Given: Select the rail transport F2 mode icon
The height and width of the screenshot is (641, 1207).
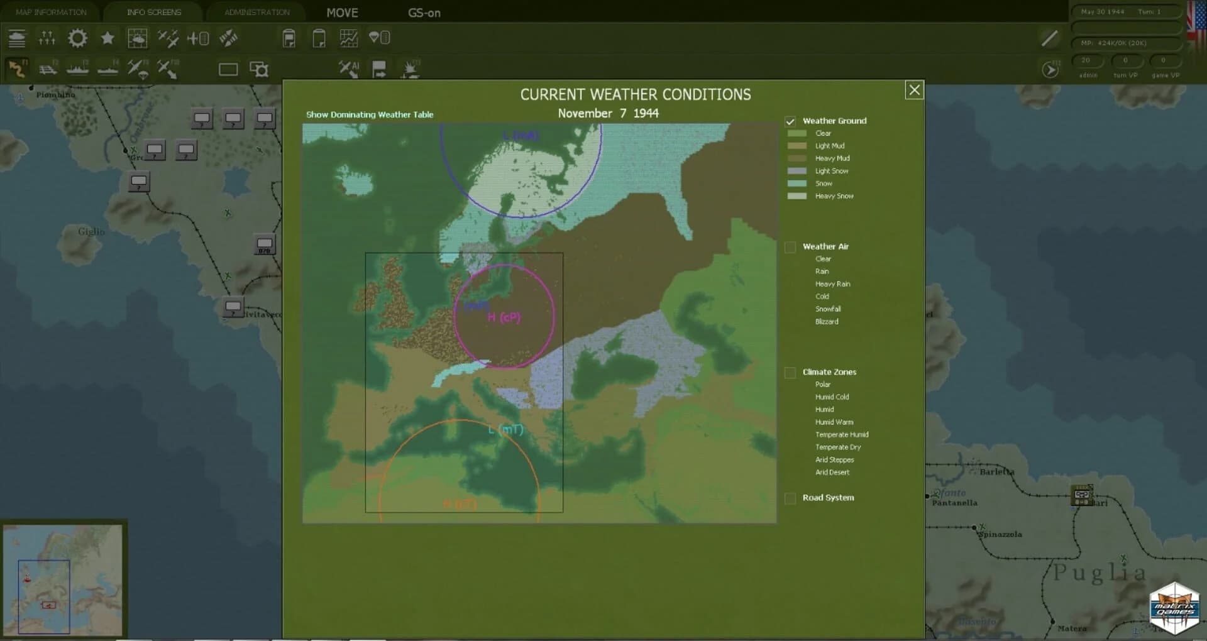Looking at the screenshot, I should pos(48,68).
